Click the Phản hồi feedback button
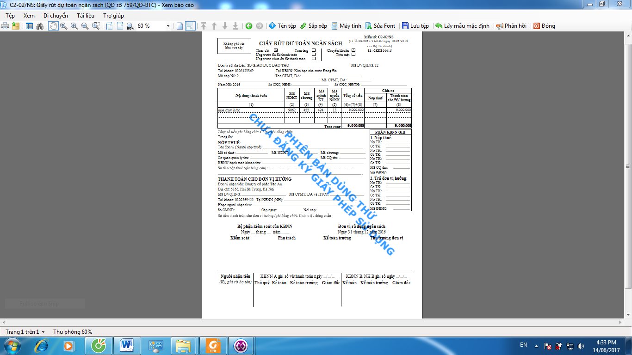Viewport: 632px width, 355px height. 511,26
